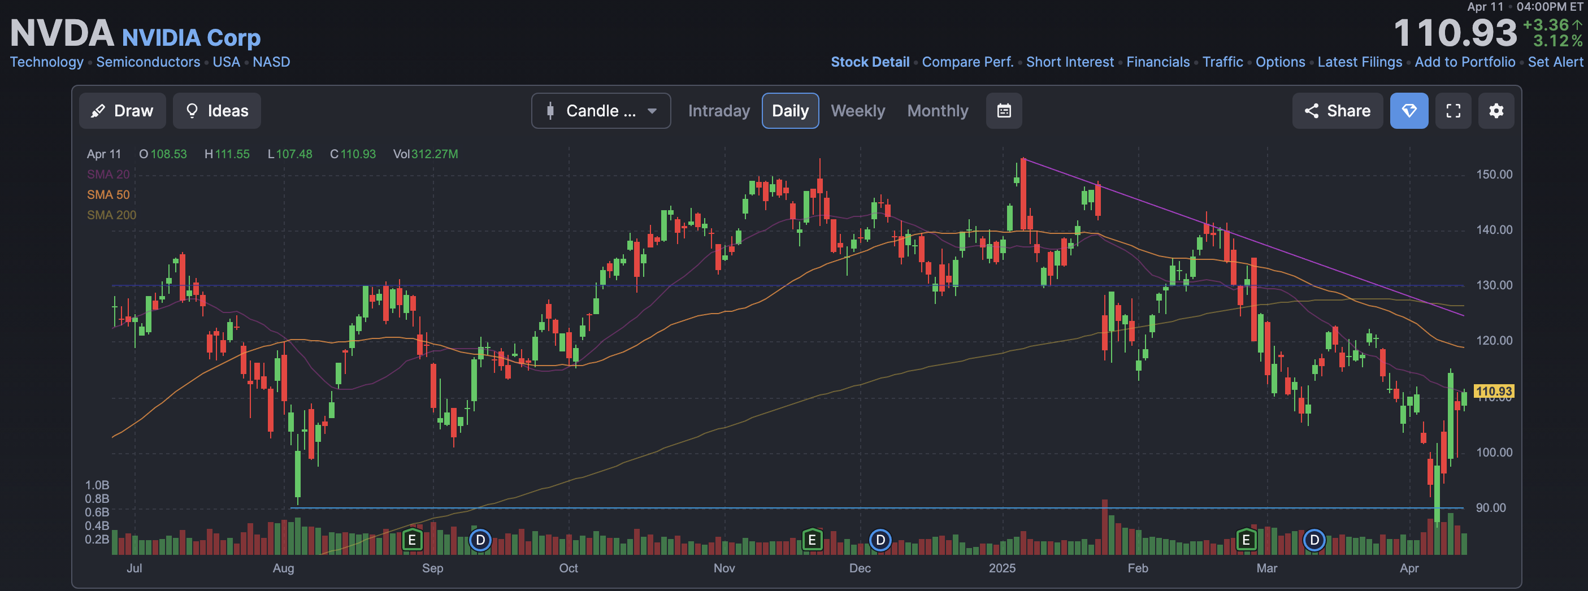Open the calendar date range icon
The width and height of the screenshot is (1588, 591).
pos(1004,111)
